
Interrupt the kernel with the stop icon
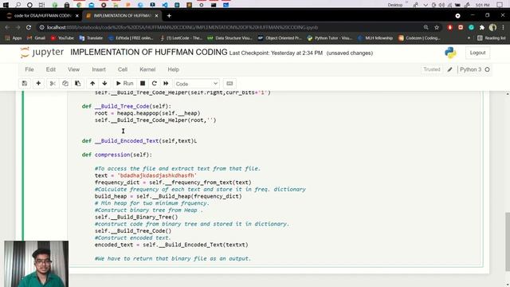click(143, 84)
